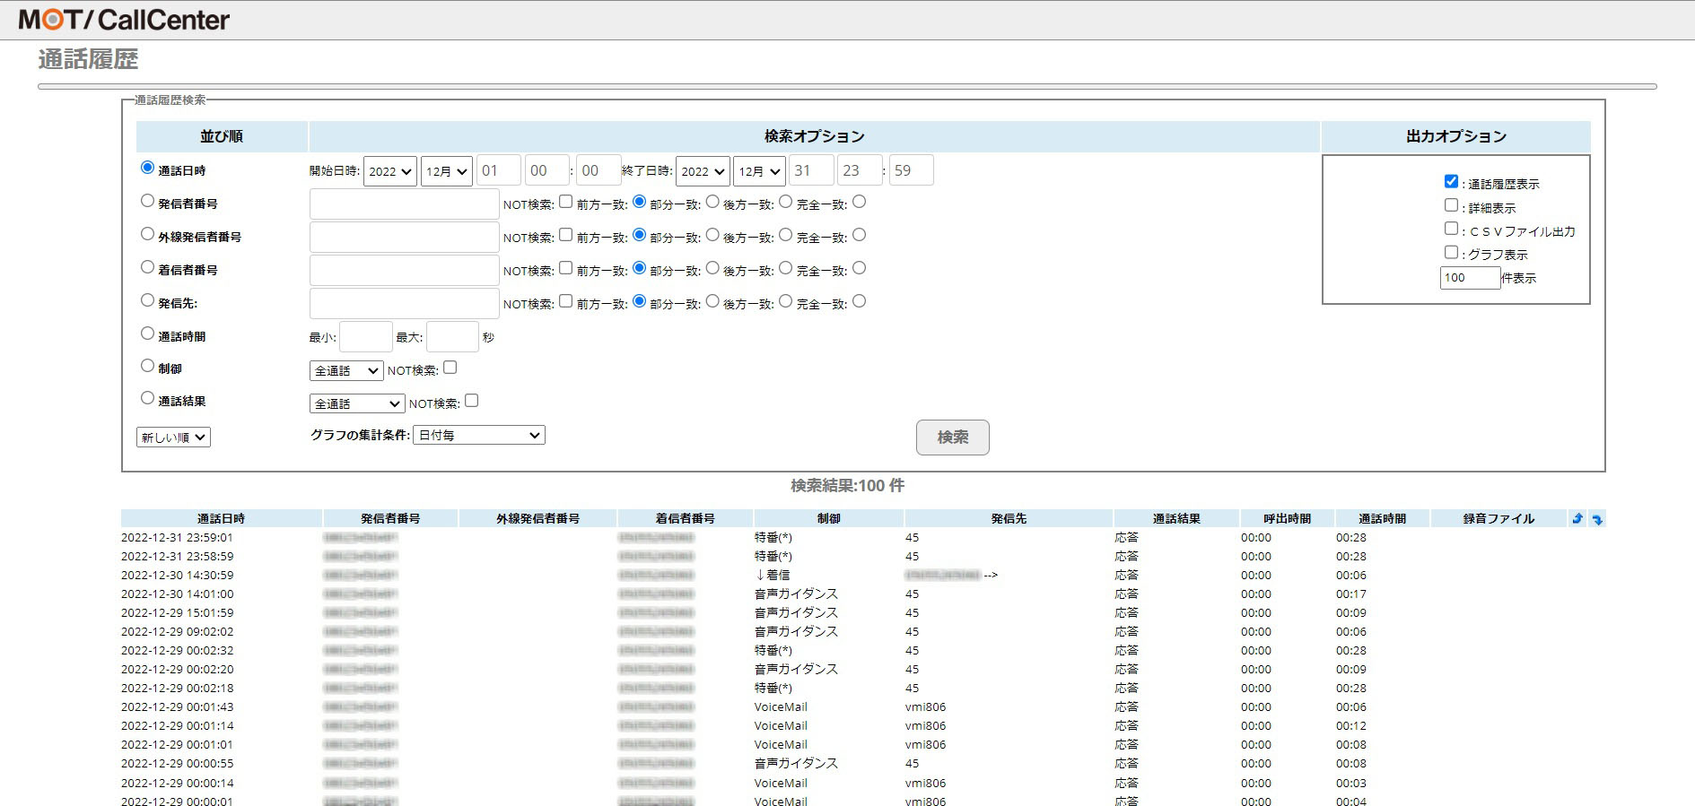Screen dimensions: 1695x806
Task: Expand the 新しい順 sort direction dropdown
Action: (173, 438)
